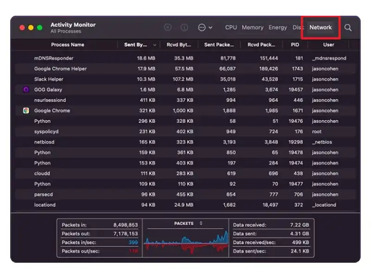This screenshot has height=278, width=371.
Task: Select the mDNSResponder process row
Action: (x=185, y=58)
